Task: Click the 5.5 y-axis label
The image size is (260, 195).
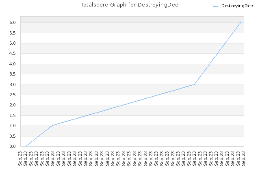Action: pyautogui.click(x=13, y=33)
